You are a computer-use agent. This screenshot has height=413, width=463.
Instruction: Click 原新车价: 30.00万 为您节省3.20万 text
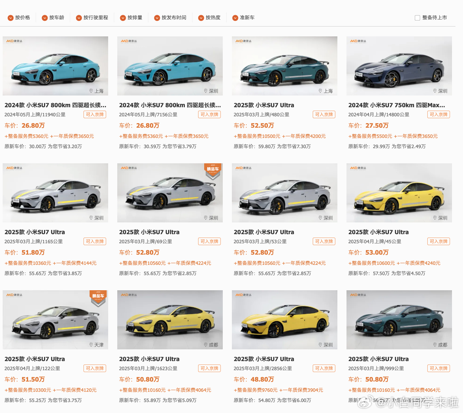43,146
